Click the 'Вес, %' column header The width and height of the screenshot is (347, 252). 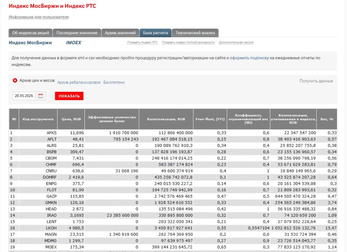click(x=327, y=119)
